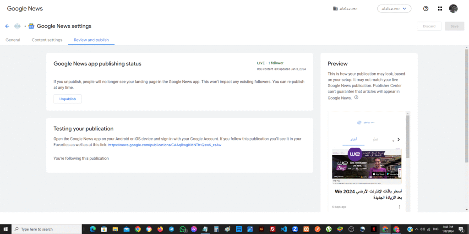Show hidden system tray icons
This screenshot has height=234, width=469.
tap(417, 229)
